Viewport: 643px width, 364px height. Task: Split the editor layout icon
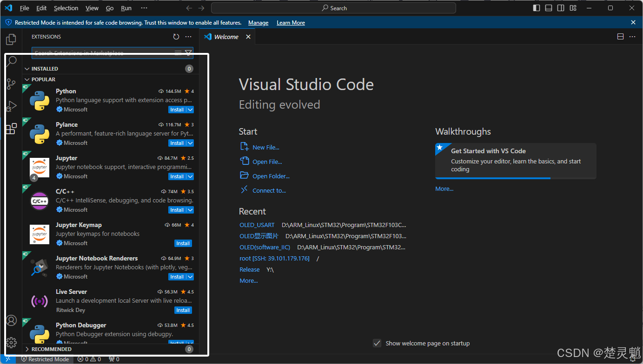620,37
